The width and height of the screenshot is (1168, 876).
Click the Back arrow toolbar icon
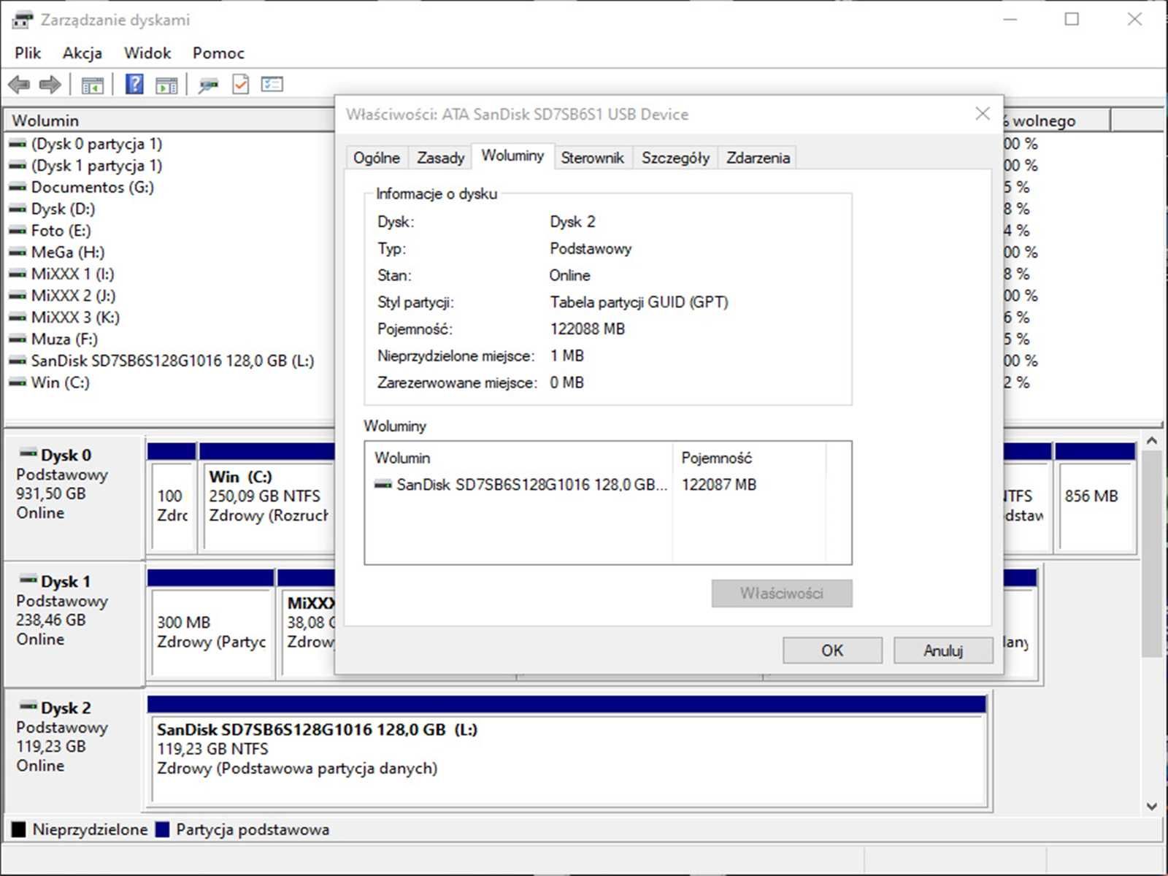coord(19,85)
